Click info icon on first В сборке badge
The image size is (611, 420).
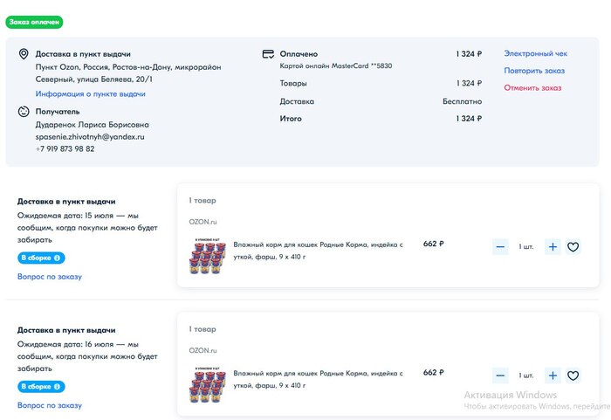(x=58, y=258)
